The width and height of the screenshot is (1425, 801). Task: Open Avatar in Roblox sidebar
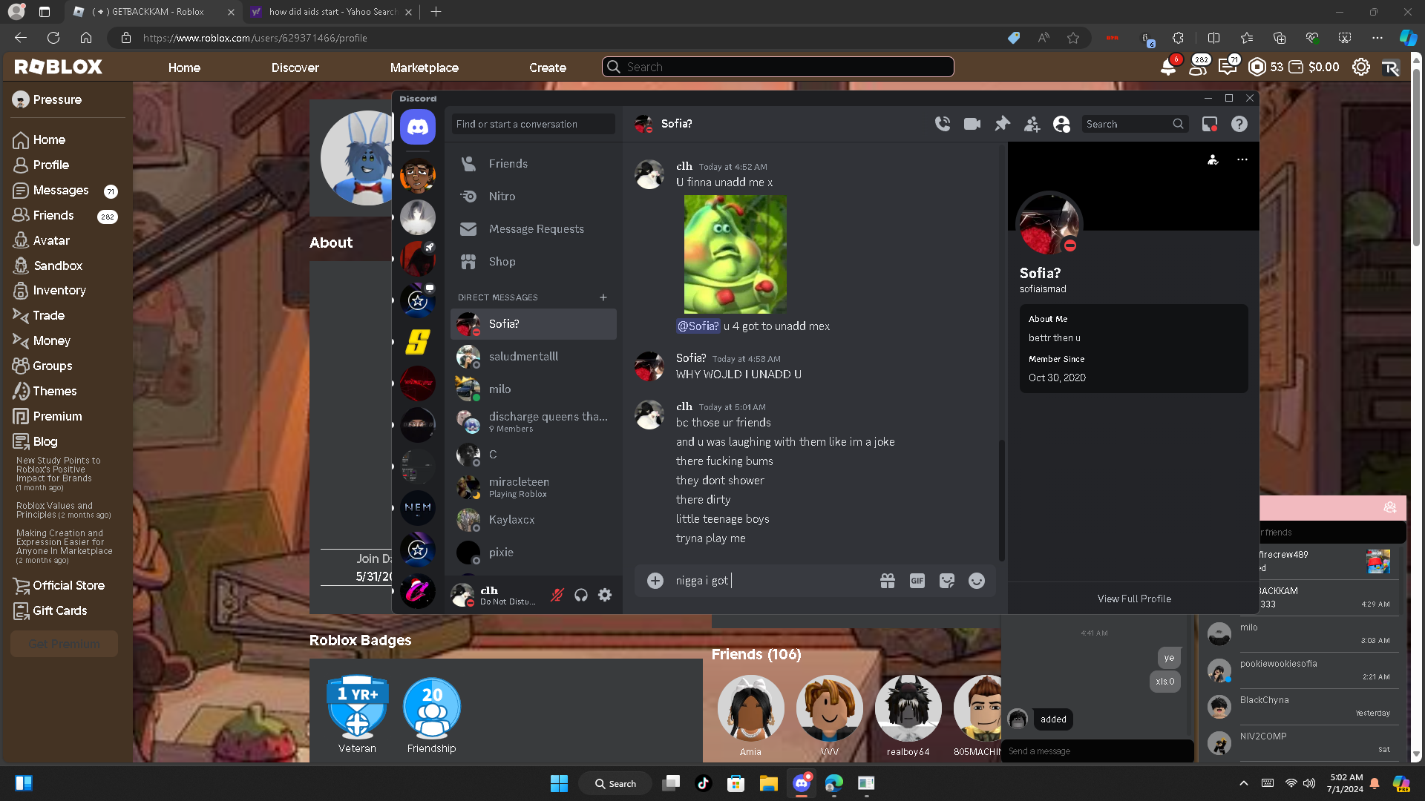tap(42, 240)
